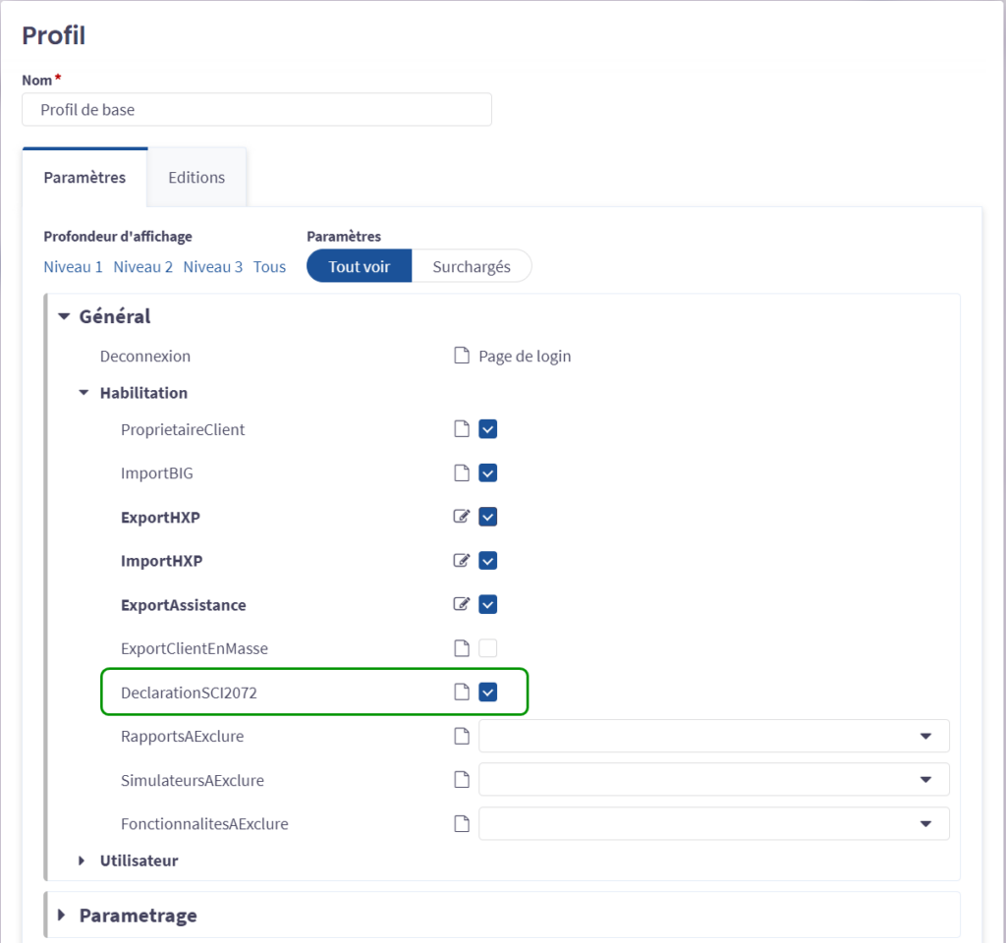Toggle the ImportBIG checkbox off
1006x943 pixels.
point(488,473)
